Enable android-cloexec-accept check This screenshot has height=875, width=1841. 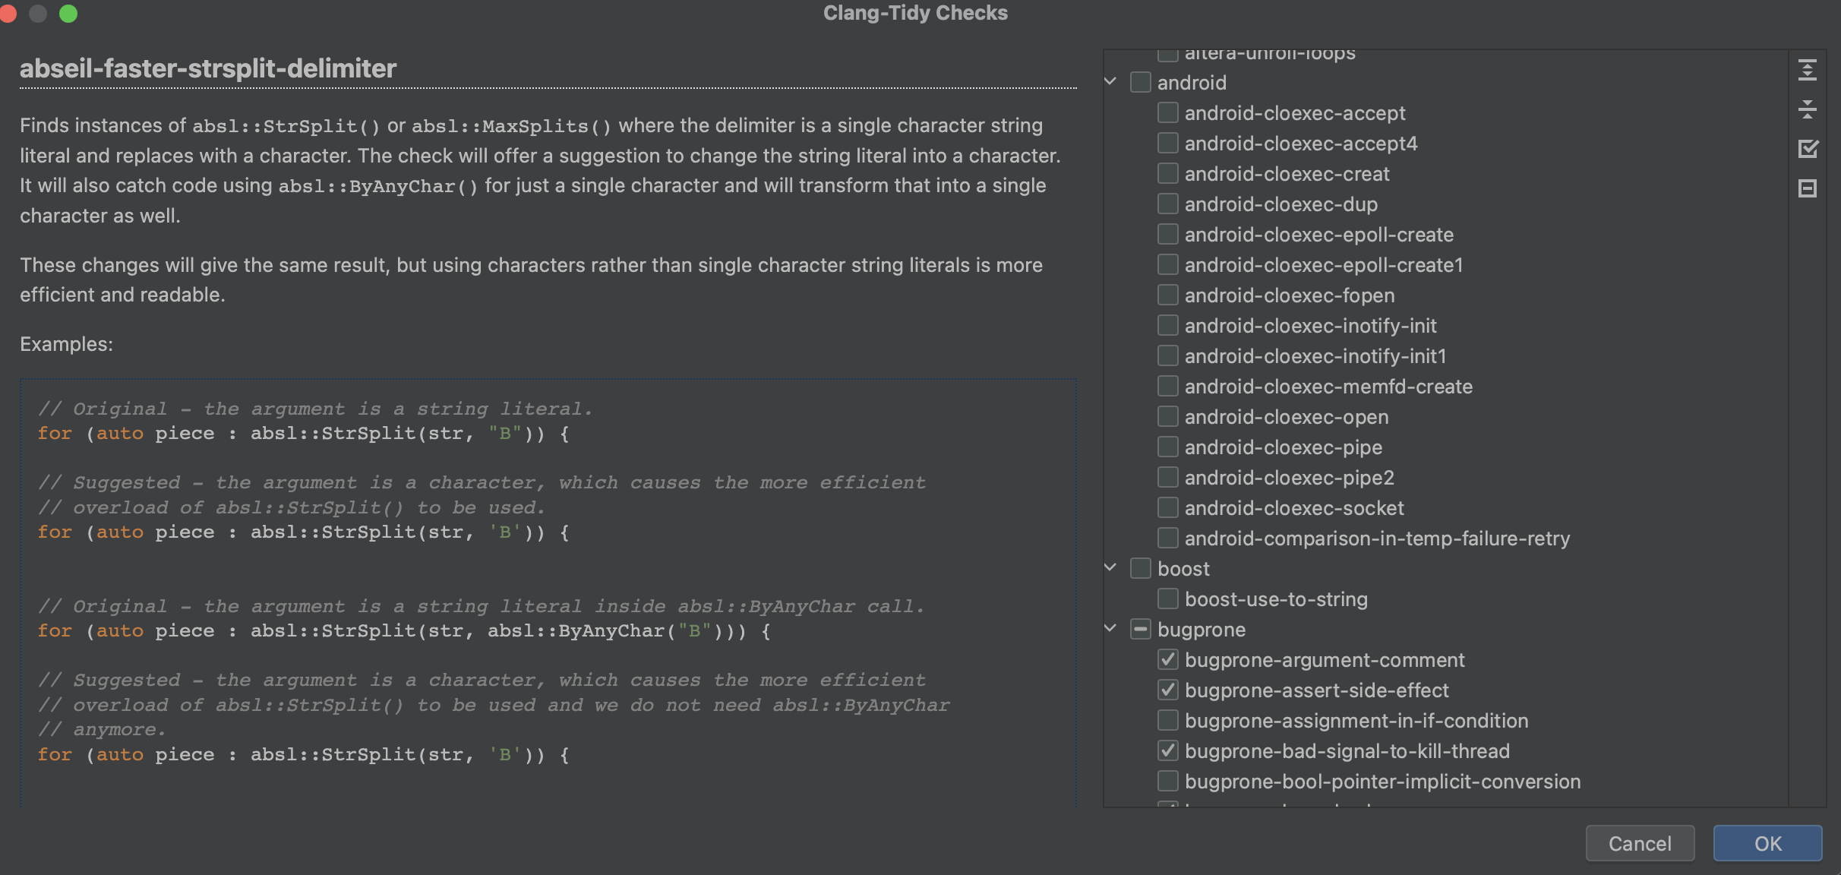[1168, 112]
